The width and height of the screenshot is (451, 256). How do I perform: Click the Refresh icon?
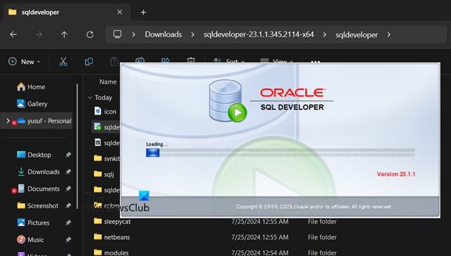90,35
